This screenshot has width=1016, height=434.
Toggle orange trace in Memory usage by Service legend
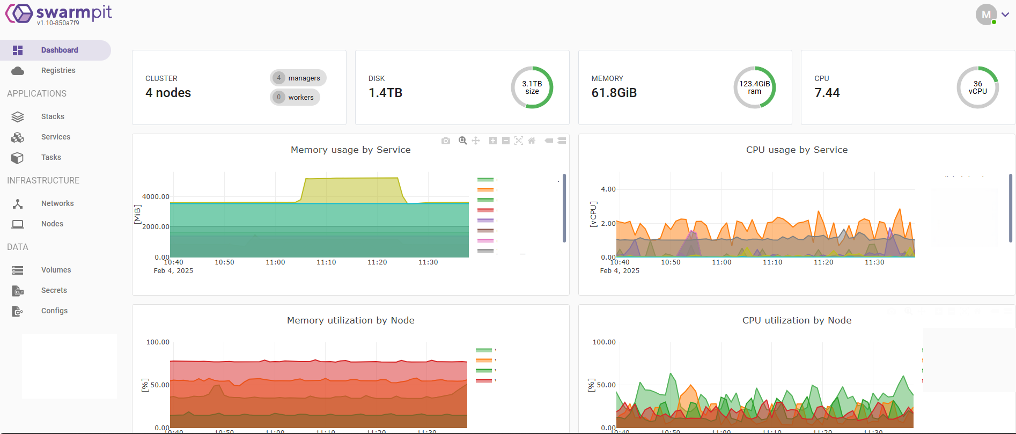485,190
